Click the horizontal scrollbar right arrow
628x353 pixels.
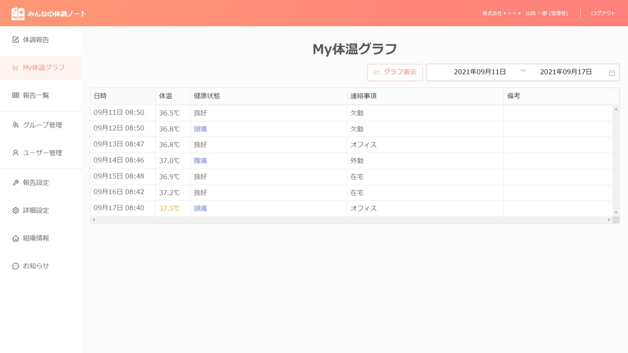[609, 220]
